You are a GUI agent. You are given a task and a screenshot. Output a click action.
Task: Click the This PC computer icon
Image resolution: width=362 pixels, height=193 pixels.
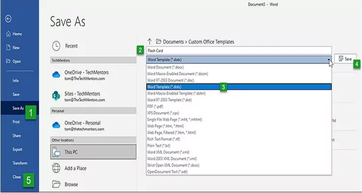[56, 152]
